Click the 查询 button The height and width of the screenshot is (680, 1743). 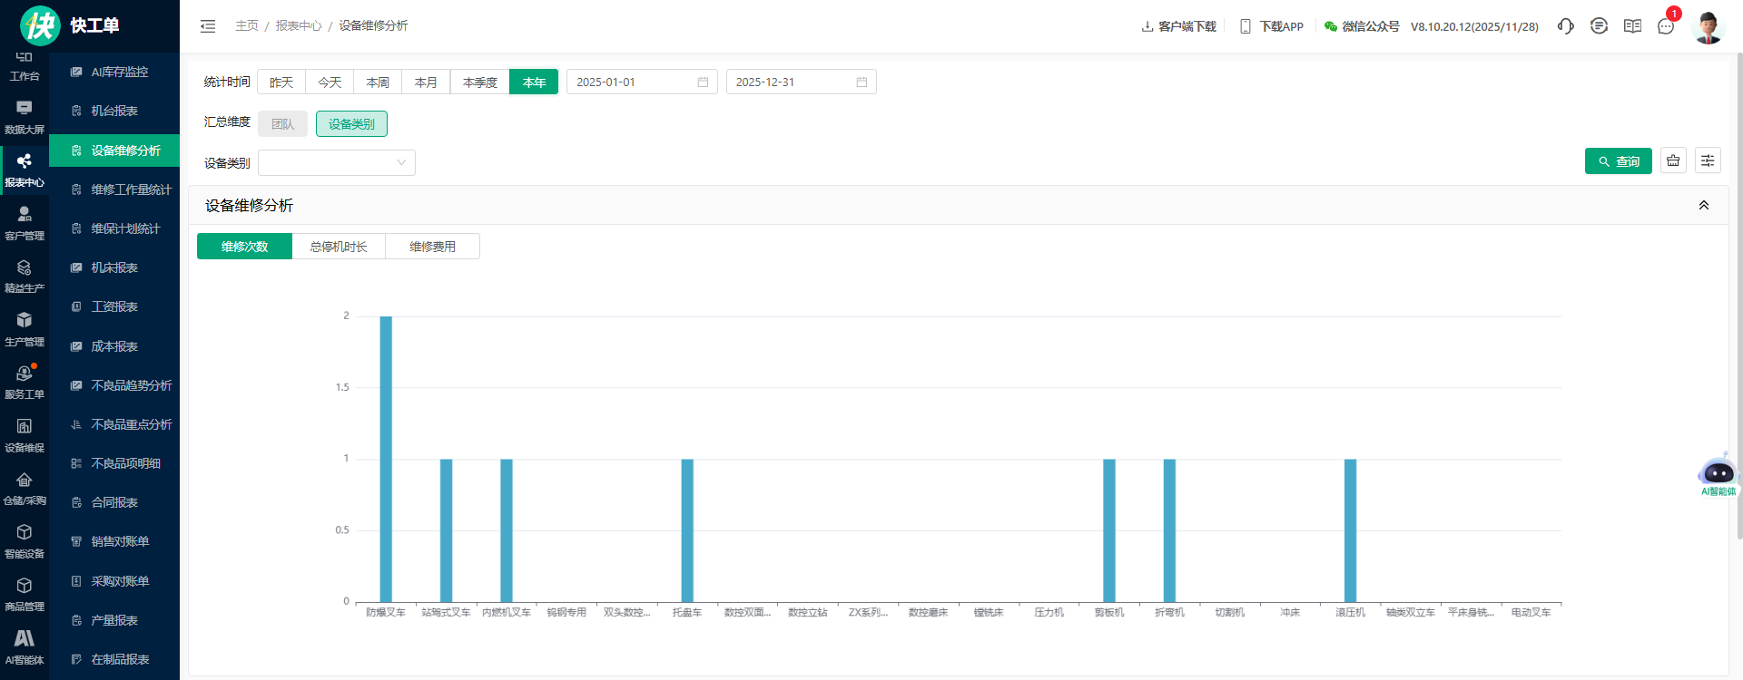pyautogui.click(x=1618, y=161)
